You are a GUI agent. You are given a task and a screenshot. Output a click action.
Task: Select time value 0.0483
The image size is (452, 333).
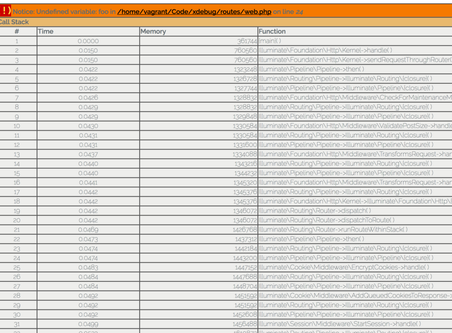(x=88, y=268)
